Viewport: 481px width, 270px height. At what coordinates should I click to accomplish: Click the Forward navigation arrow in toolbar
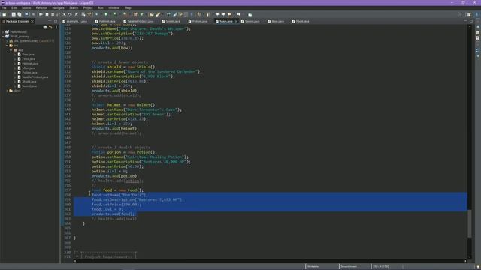[x=239, y=14]
